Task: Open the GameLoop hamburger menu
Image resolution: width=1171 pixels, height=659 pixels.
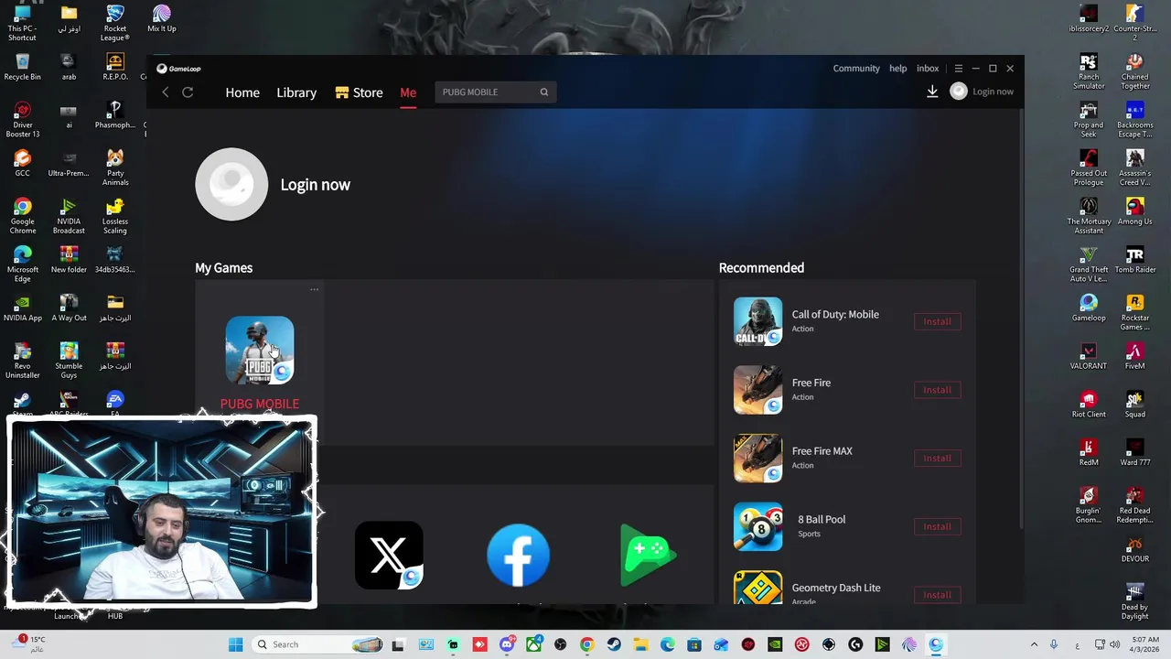Action: pyautogui.click(x=958, y=69)
